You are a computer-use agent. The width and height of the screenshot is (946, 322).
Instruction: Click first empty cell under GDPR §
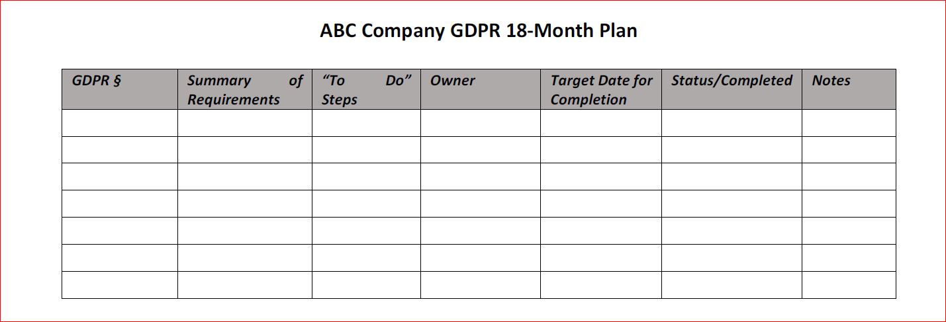[x=119, y=123]
